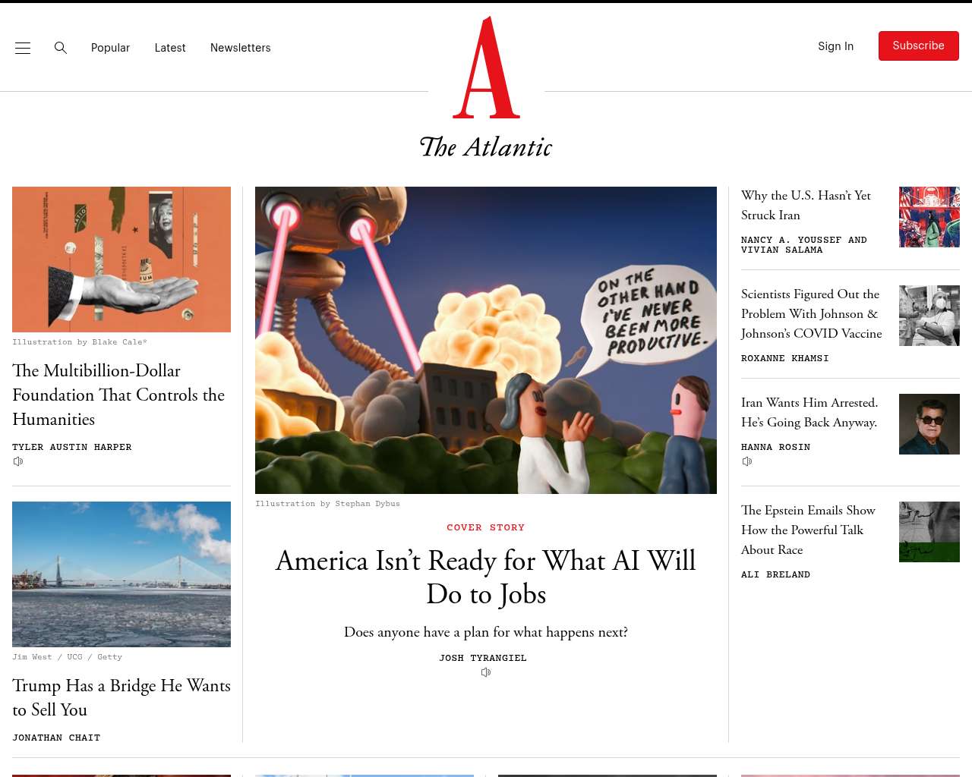Play audio for the Humanities foundation article
Viewport: 972px width, 777px height.
(18, 461)
